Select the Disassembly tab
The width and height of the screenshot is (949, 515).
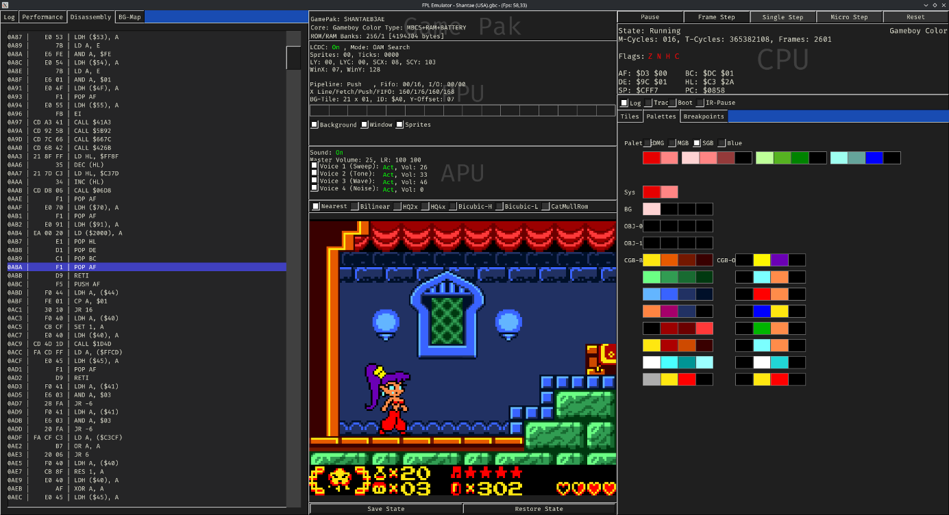[x=90, y=16]
